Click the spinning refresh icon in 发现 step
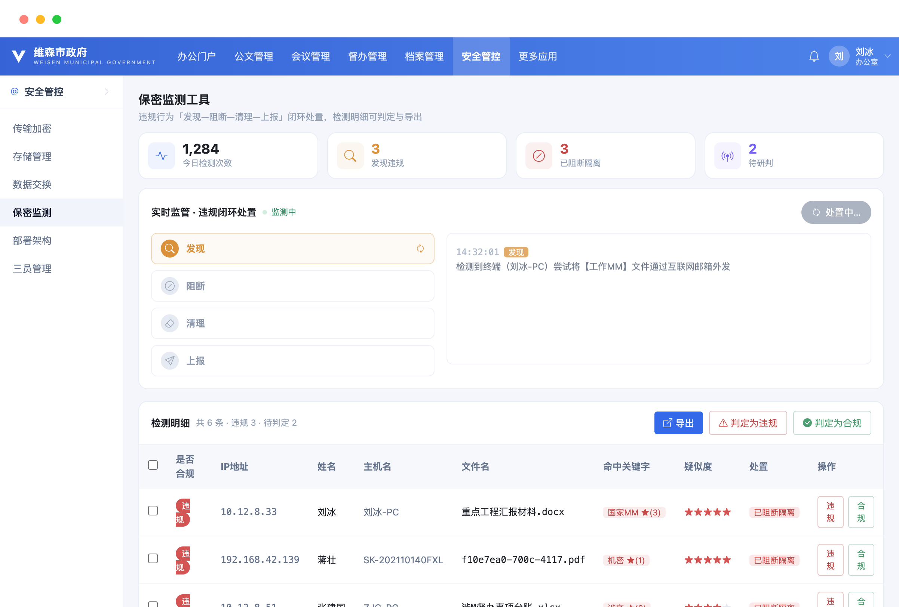 [420, 249]
